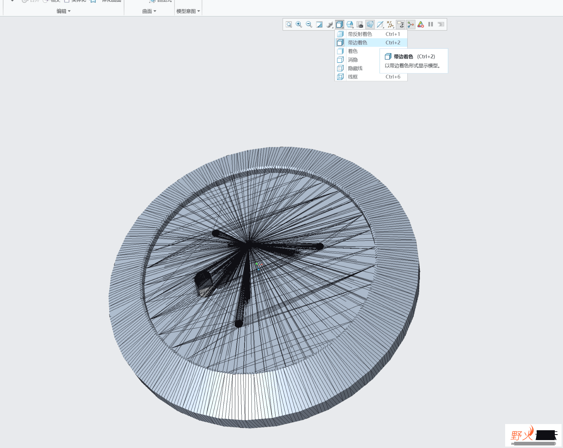Click the Repaint screen icon
Viewport: 563px width, 448px height.
[319, 25]
